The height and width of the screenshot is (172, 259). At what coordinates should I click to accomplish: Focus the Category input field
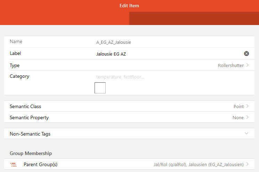coord(167,77)
